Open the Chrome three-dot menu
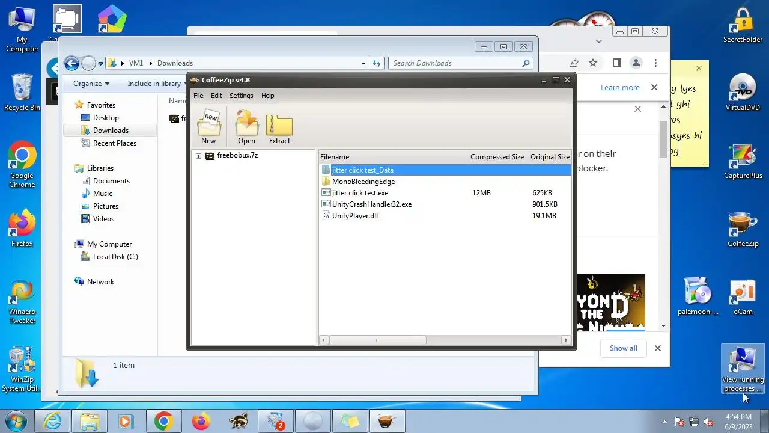Screen dimensions: 769x433 655,63
